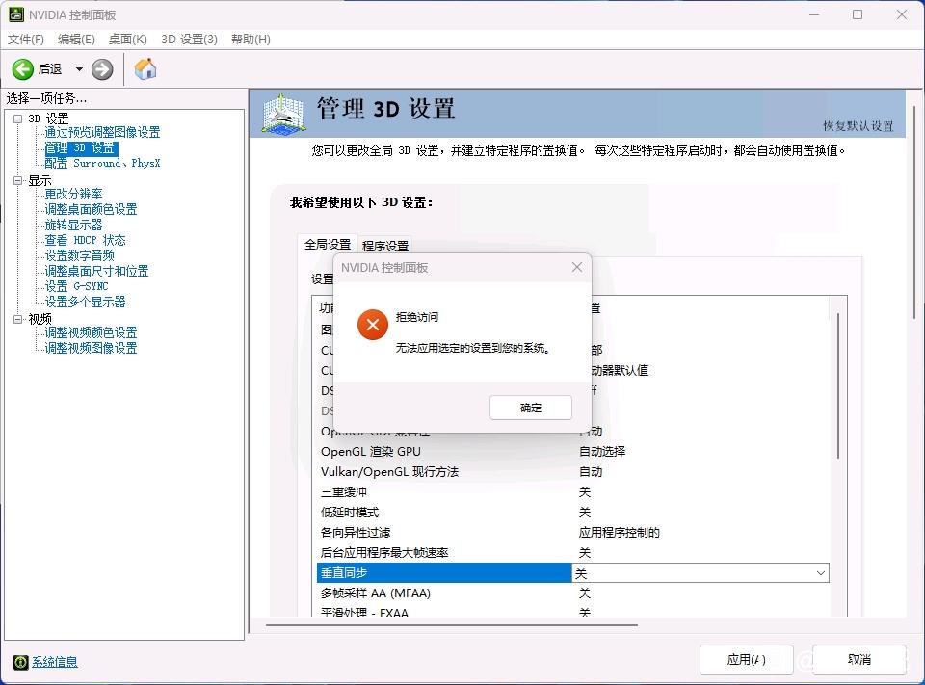Click the settings list vertical scrollbar

click(x=837, y=386)
